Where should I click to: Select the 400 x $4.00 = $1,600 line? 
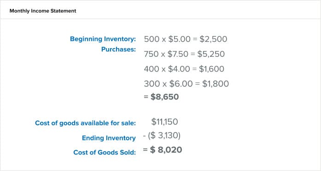[184, 69]
